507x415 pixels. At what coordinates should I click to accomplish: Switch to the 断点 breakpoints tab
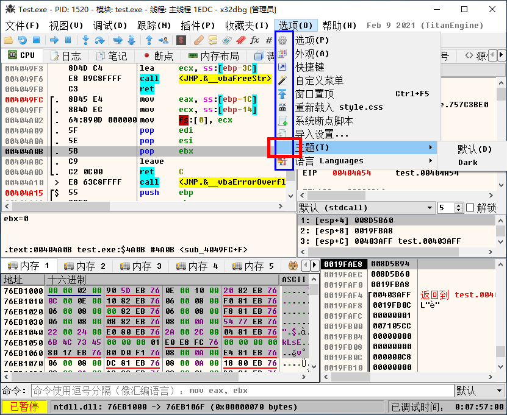(158, 56)
